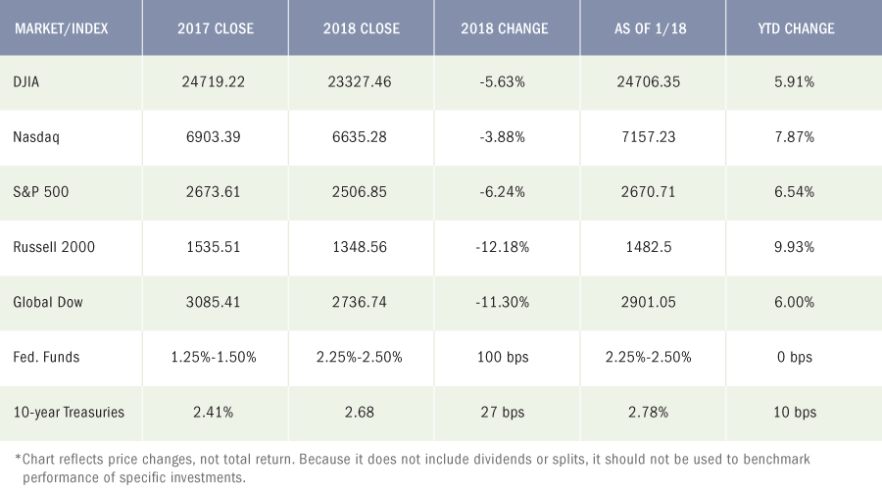This screenshot has width=882, height=496.
Task: Click the 2018 CLOSE header cell
Action: click(x=361, y=28)
